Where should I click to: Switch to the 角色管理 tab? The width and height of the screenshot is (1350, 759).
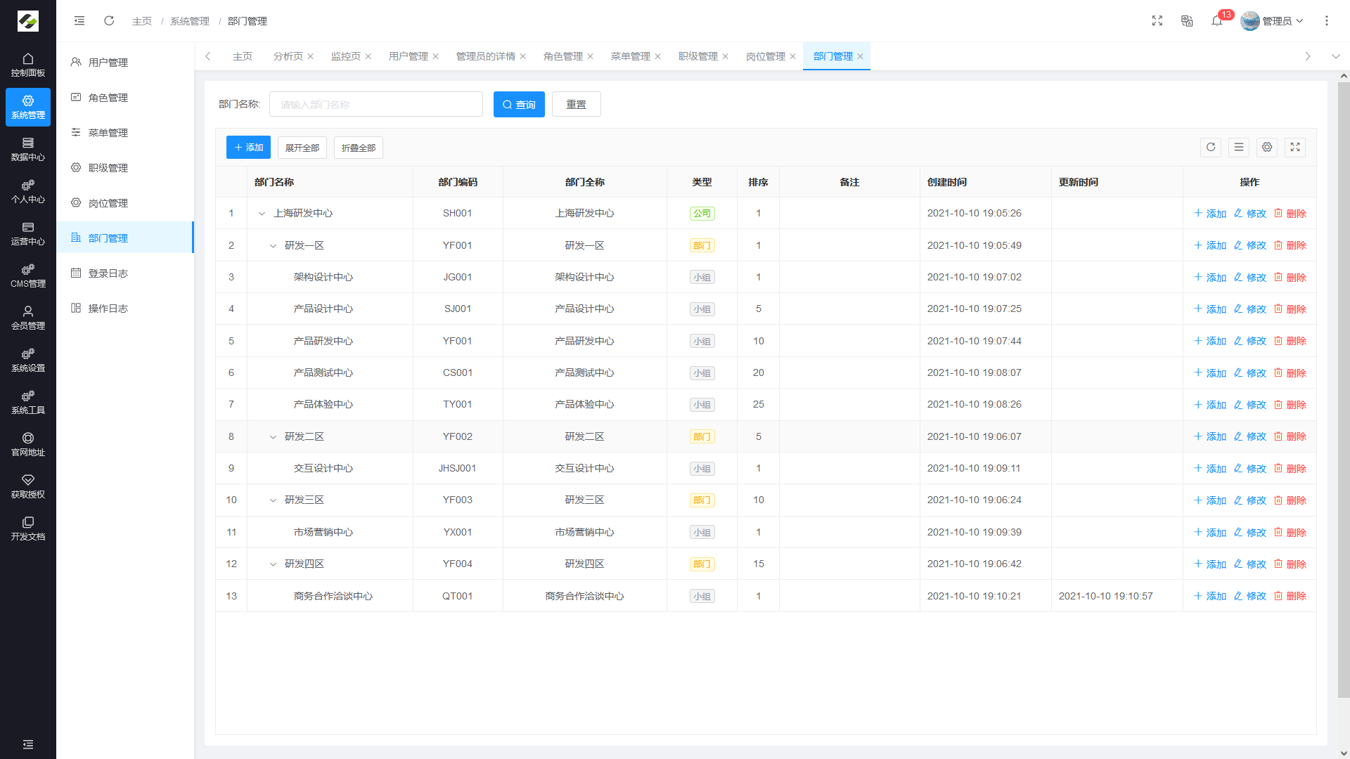tap(562, 56)
